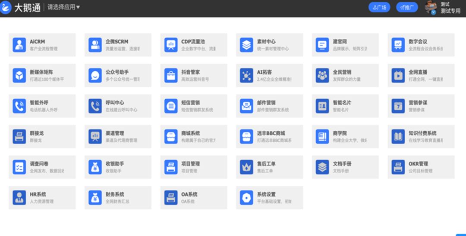Click the 呼叫中心 phone icon
Screen dimensions: 466x236
[95, 106]
